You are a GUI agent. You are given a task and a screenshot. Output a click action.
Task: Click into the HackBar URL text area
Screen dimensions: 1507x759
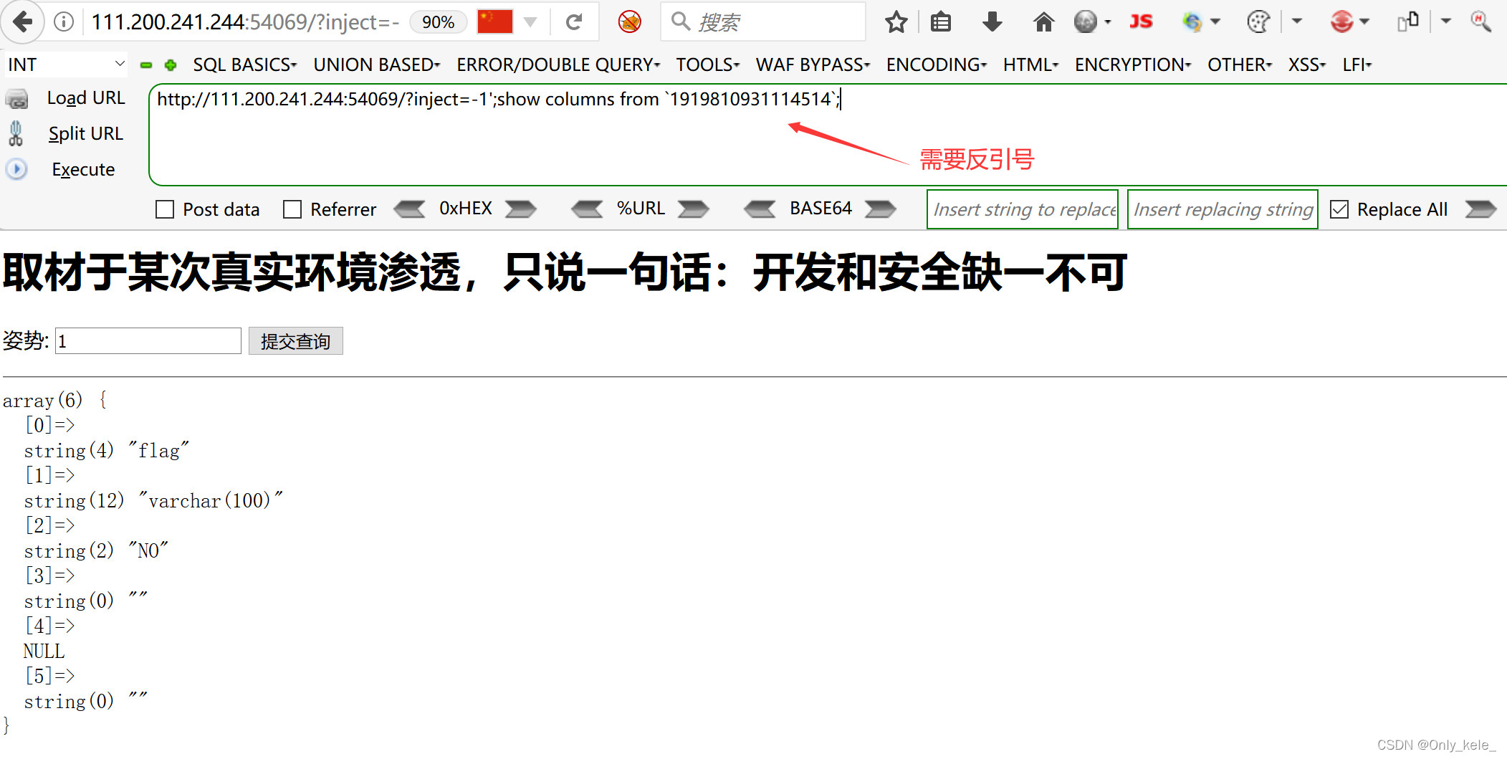click(x=828, y=135)
